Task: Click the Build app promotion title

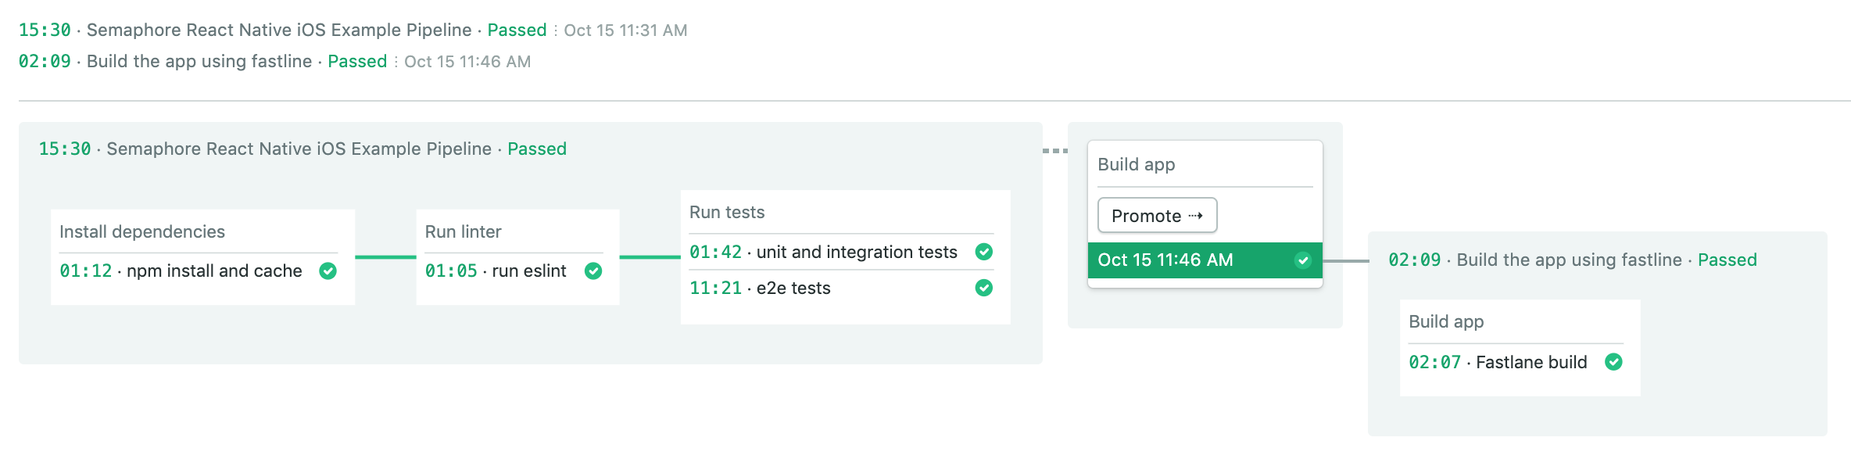Action: pyautogui.click(x=1136, y=164)
